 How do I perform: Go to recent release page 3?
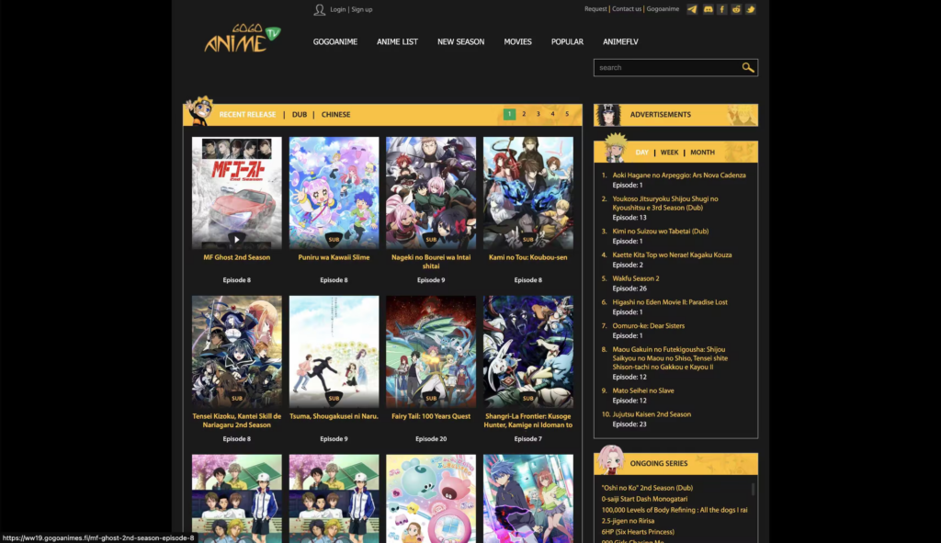coord(539,114)
